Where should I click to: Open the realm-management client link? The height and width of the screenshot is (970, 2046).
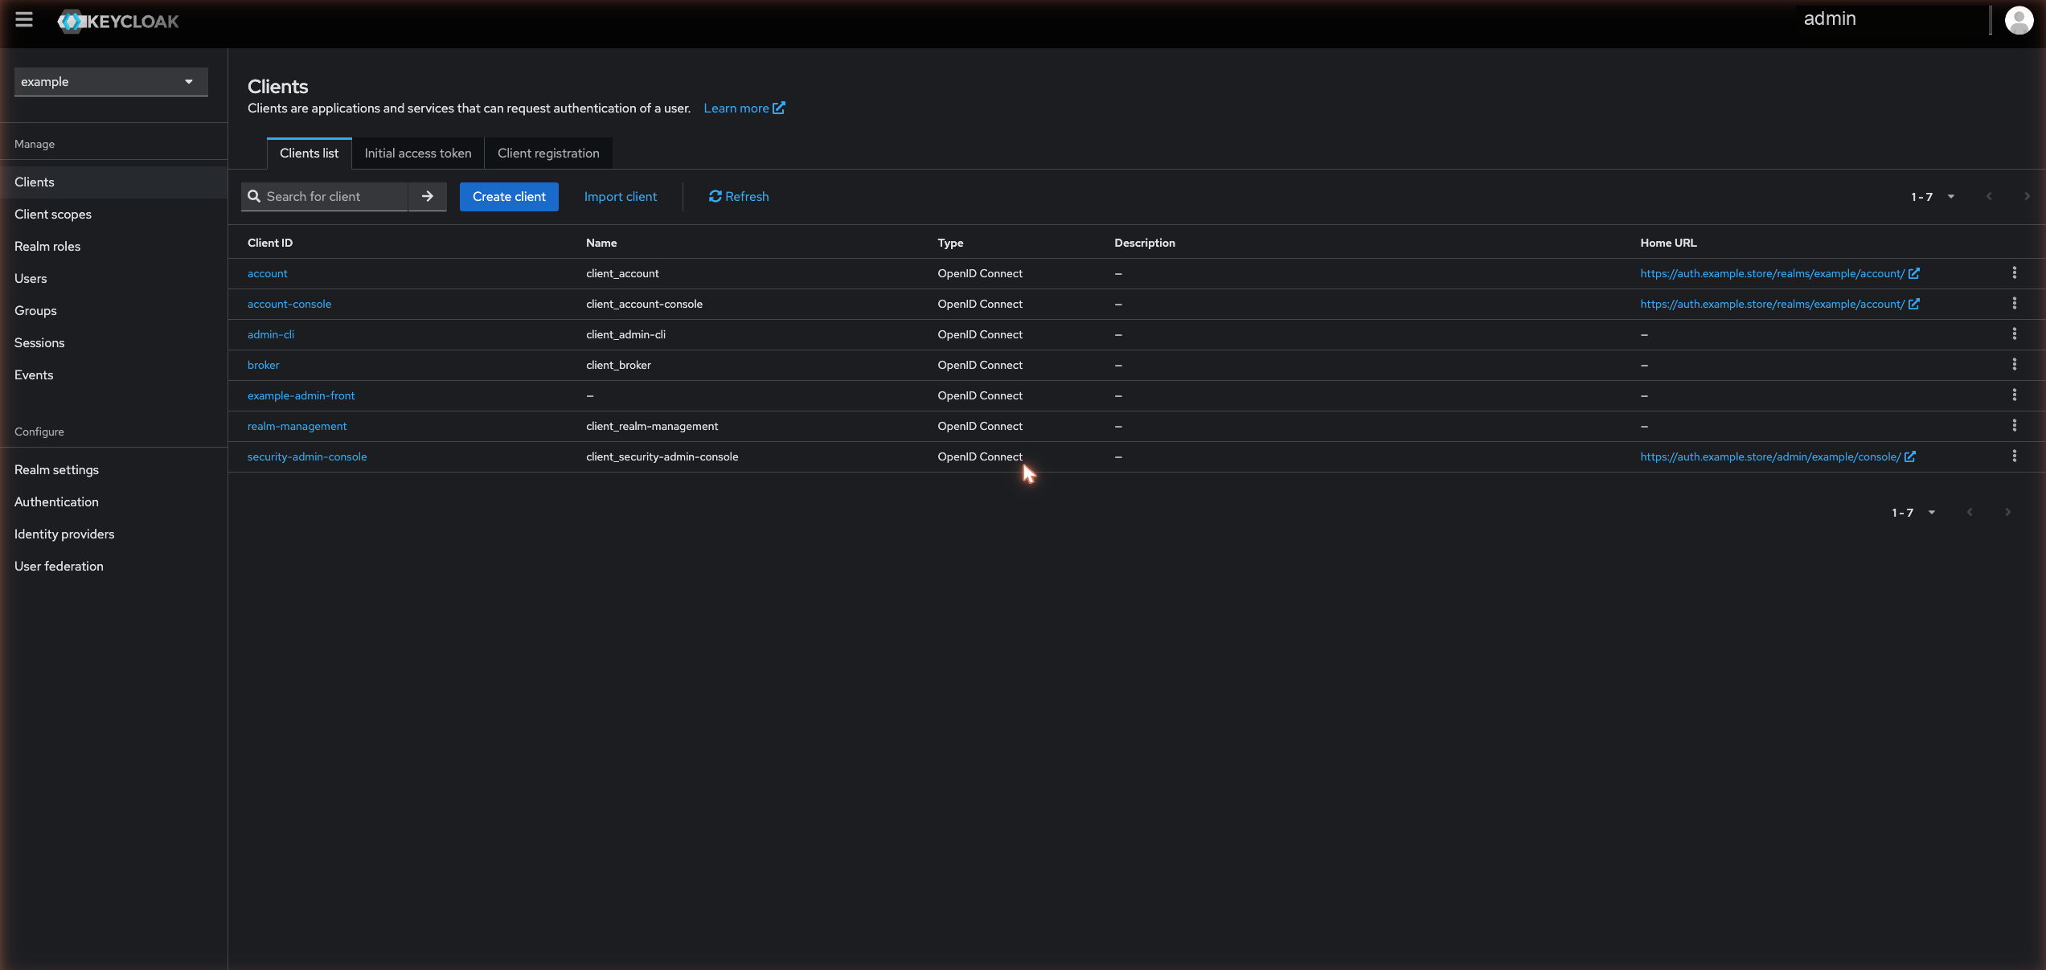coord(297,426)
